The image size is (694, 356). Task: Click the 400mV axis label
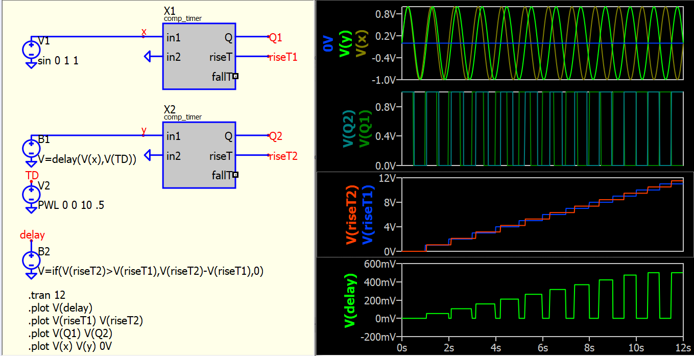(381, 282)
